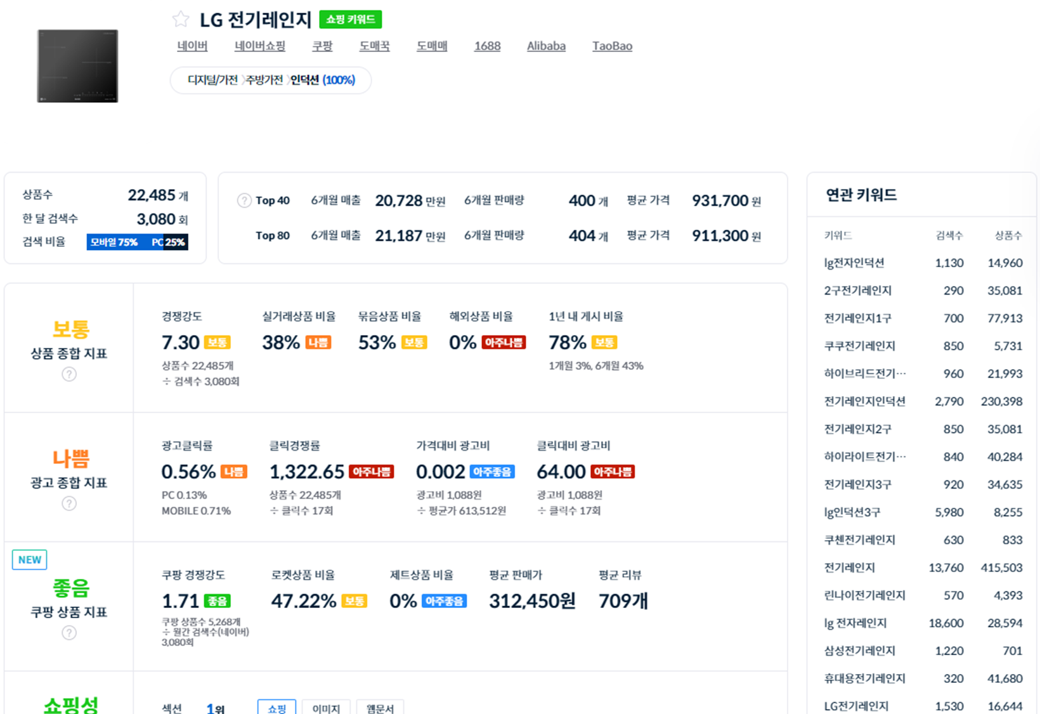
Task: Click the Top 80 평균 가격 911,300 value
Action: pos(720,235)
